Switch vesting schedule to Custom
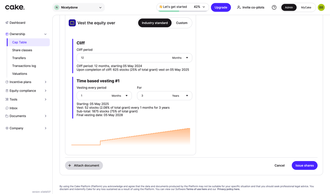330x194 pixels. pyautogui.click(x=181, y=23)
